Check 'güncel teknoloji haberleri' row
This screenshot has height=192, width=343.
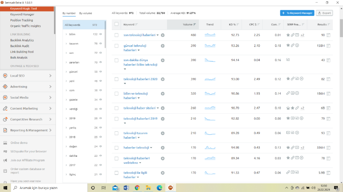(x=116, y=46)
